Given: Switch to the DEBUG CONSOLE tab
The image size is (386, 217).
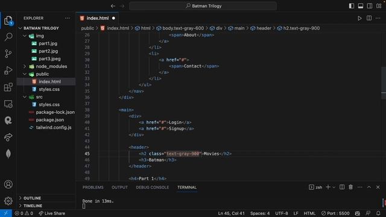Looking at the screenshot, I should pos(153,187).
